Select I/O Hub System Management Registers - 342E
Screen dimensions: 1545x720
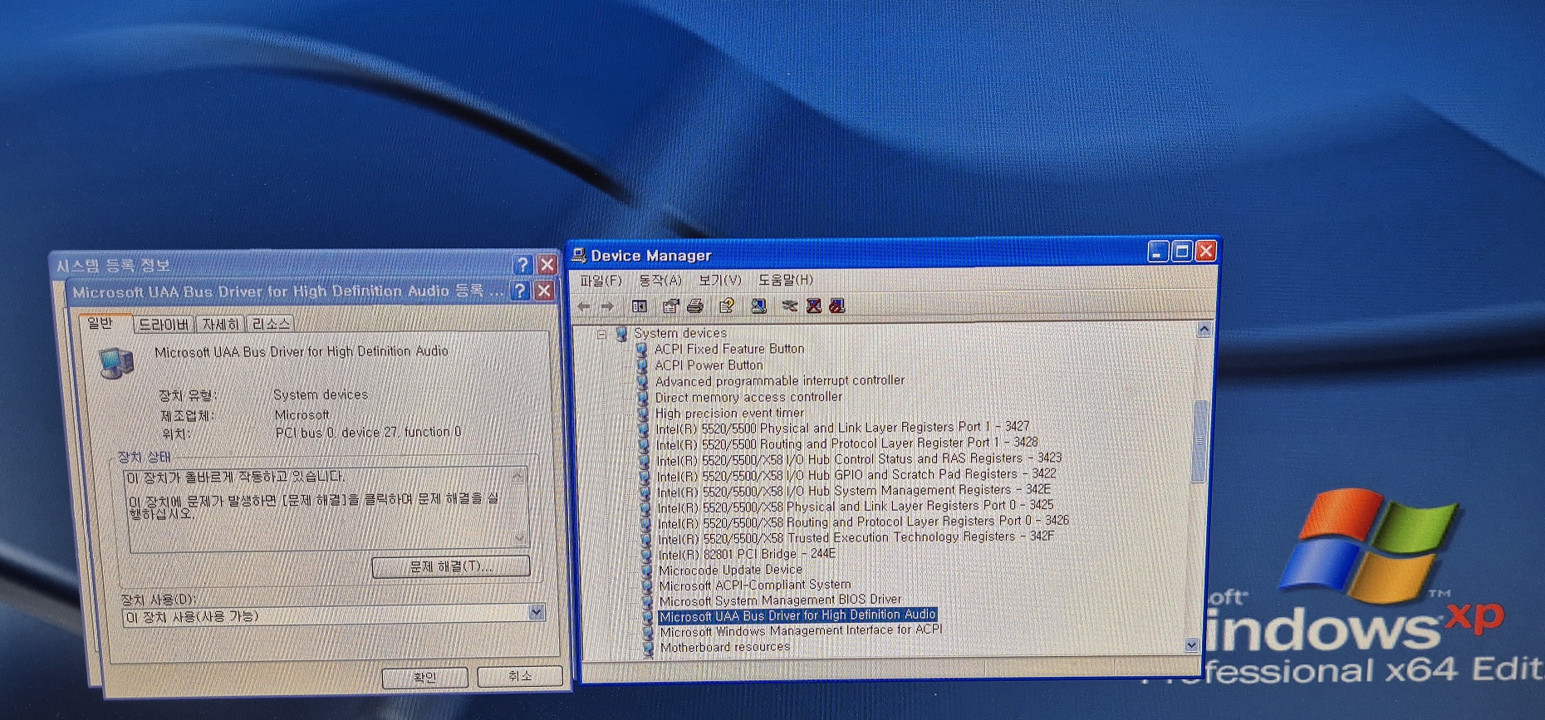pyautogui.click(x=854, y=491)
